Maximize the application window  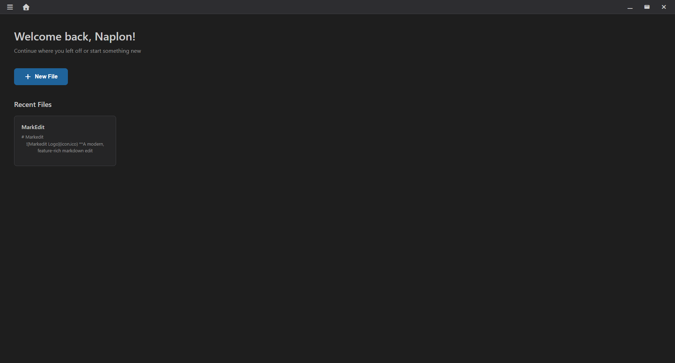point(647,7)
